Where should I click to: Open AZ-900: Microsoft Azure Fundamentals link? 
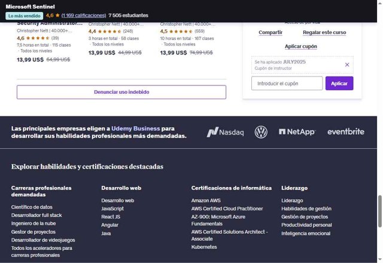click(x=218, y=221)
